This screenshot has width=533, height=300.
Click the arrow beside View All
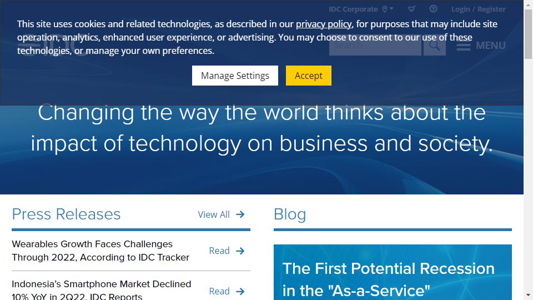point(240,214)
